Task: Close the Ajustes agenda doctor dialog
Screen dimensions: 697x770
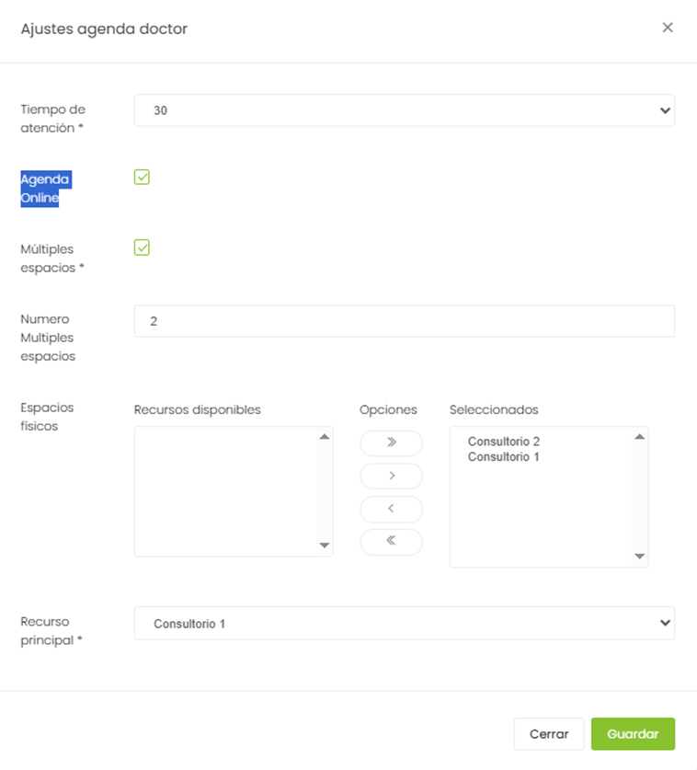Action: [668, 28]
